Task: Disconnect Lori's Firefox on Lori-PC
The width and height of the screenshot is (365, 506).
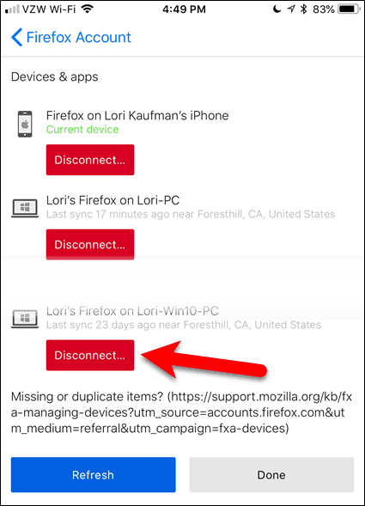Action: (x=90, y=244)
